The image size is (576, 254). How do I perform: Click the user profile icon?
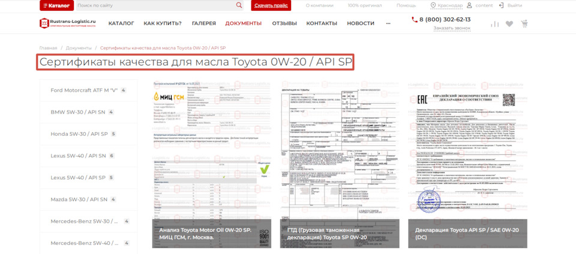pos(469,5)
